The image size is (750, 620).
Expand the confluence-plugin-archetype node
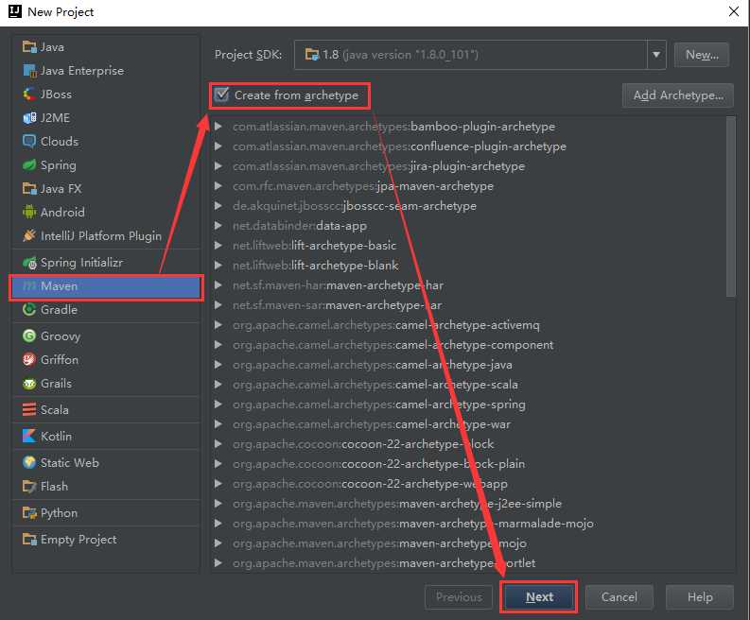[x=218, y=146]
